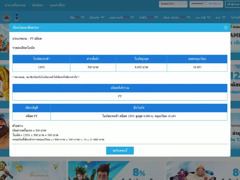Open the แนะนำเพื่อน refer-a-friend link
Viewport: 240px width, 180px height.
click(x=57, y=5)
